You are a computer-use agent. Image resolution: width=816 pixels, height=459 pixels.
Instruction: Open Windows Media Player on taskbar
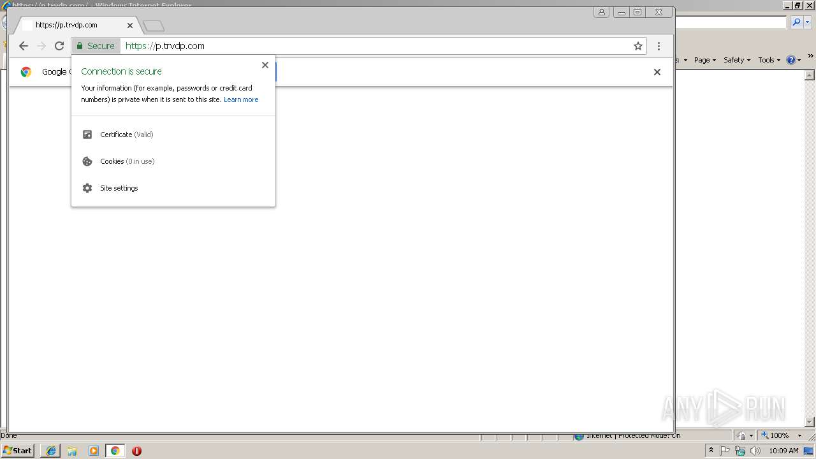[x=94, y=451]
